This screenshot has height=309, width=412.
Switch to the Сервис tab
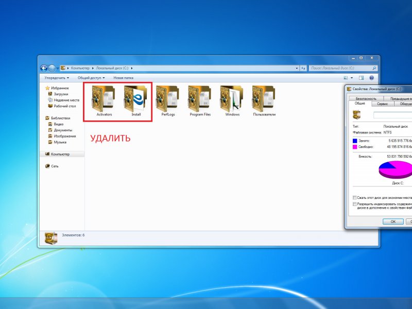383,104
